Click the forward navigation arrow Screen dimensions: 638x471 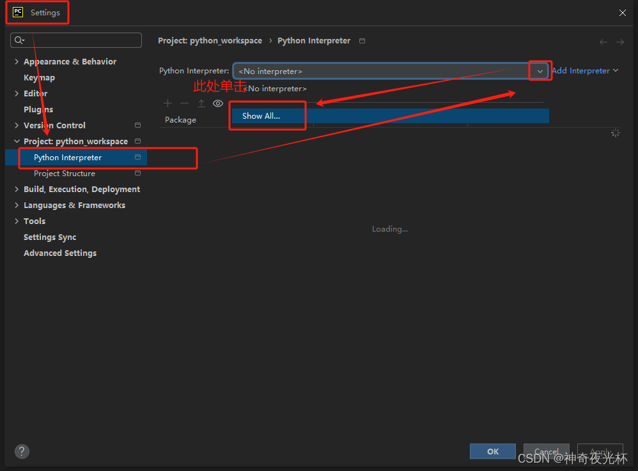pos(619,42)
